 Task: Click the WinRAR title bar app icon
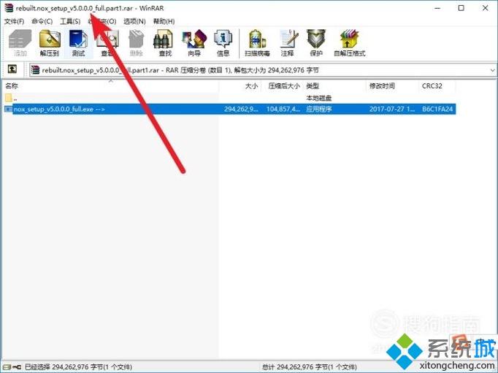(x=9, y=7)
